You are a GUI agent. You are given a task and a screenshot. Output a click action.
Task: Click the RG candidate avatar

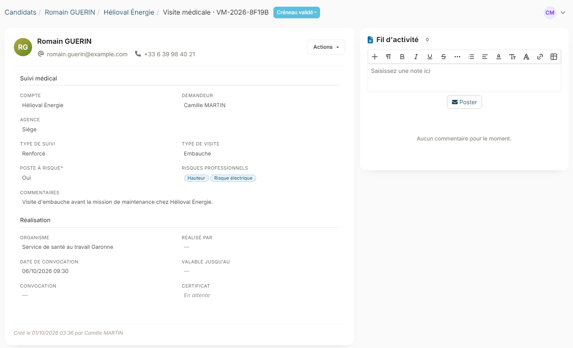23,47
